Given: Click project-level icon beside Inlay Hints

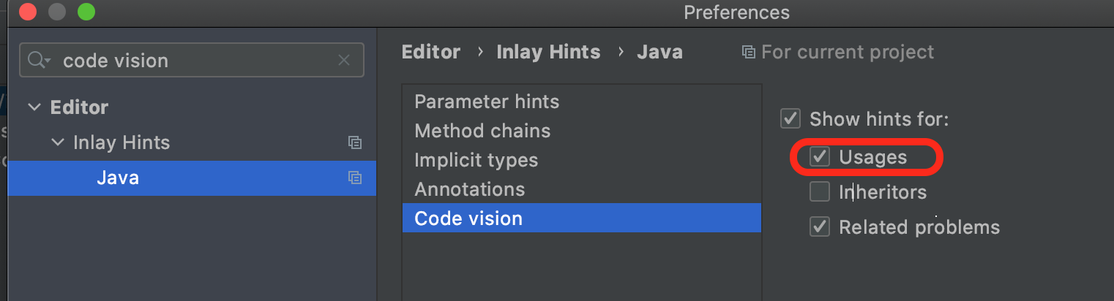Looking at the screenshot, I should click(355, 142).
